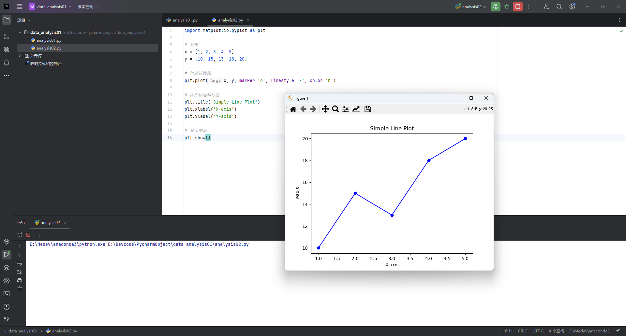Screen dimensions: 626x336
Task: Select the Zoom magnifier tool in Figure 1
Action: click(335, 109)
